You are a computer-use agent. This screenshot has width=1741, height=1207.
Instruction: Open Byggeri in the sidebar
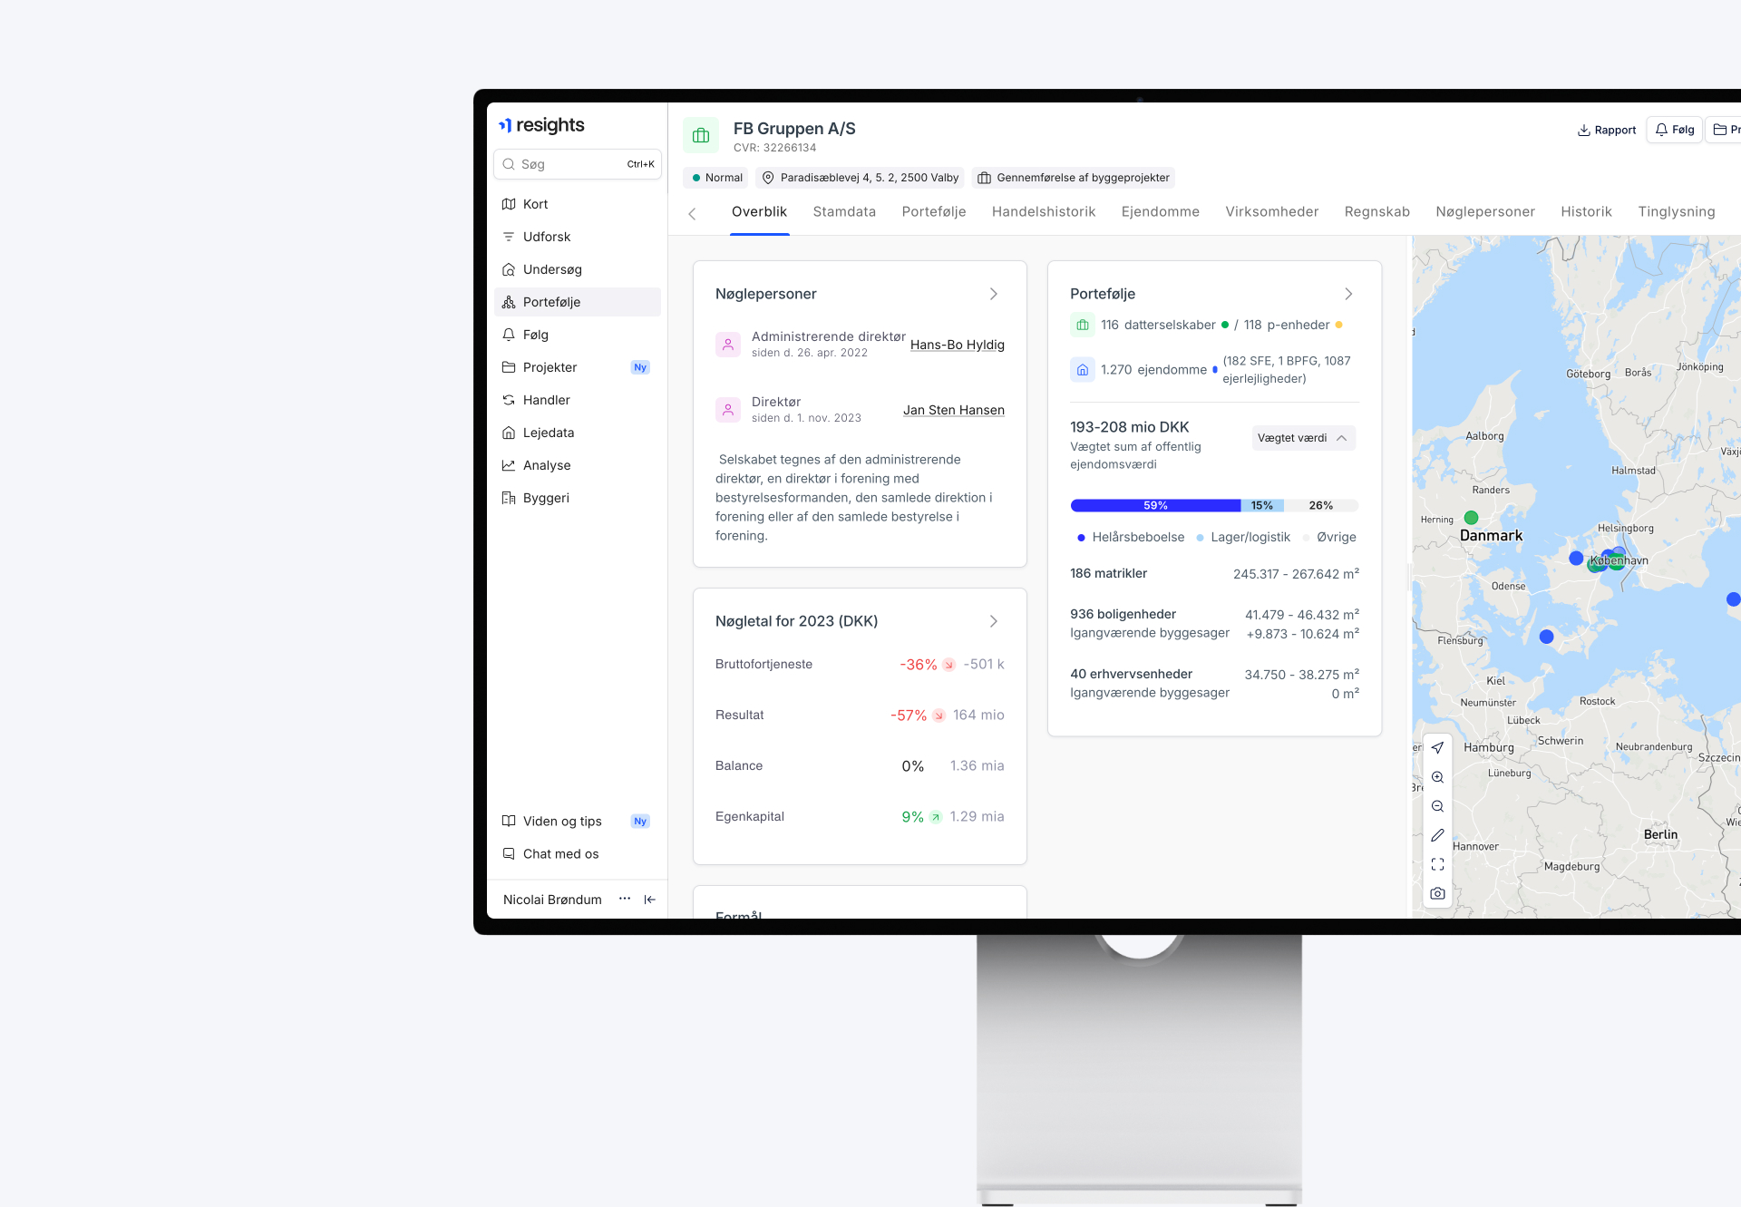(x=546, y=498)
